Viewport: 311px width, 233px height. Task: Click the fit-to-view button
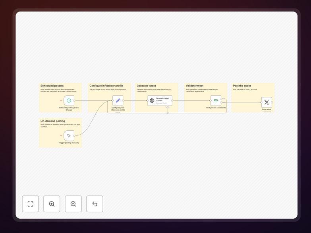(30, 204)
